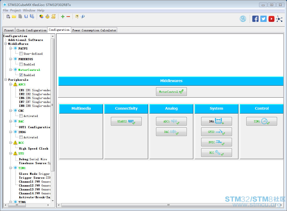Open the Window menu

pyautogui.click(x=29, y=10)
